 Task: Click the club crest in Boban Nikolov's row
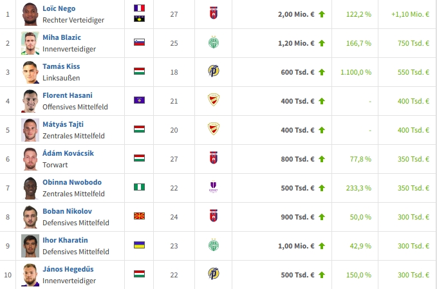[214, 216]
